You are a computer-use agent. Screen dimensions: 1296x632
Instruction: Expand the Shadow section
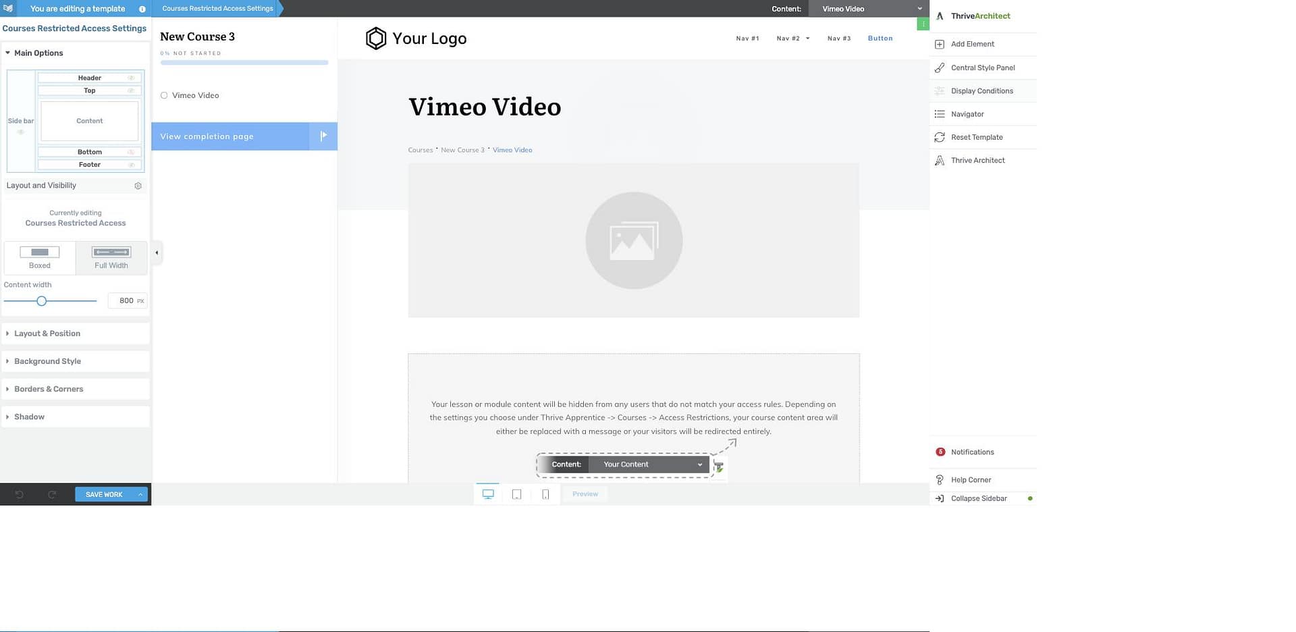(76, 417)
